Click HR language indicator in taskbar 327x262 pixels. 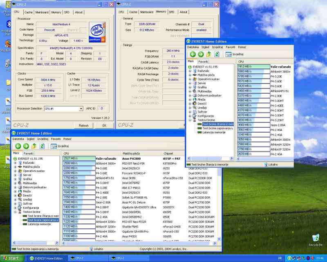(280, 258)
